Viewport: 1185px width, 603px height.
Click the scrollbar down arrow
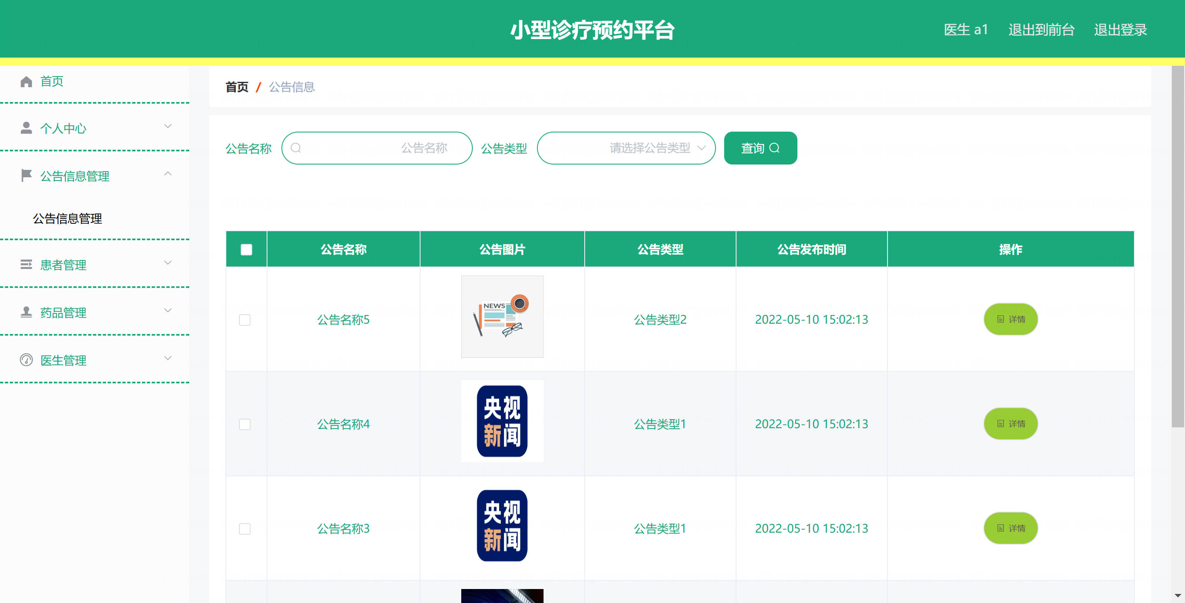pos(1178,596)
